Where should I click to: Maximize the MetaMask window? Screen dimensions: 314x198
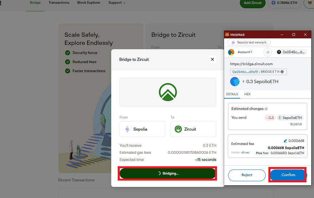click(294, 35)
